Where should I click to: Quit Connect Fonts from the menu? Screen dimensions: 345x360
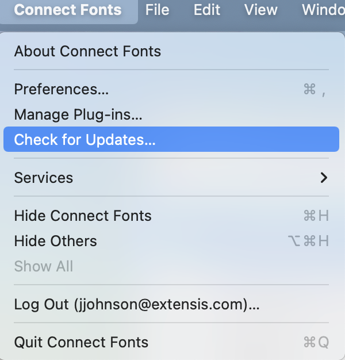[x=81, y=342]
